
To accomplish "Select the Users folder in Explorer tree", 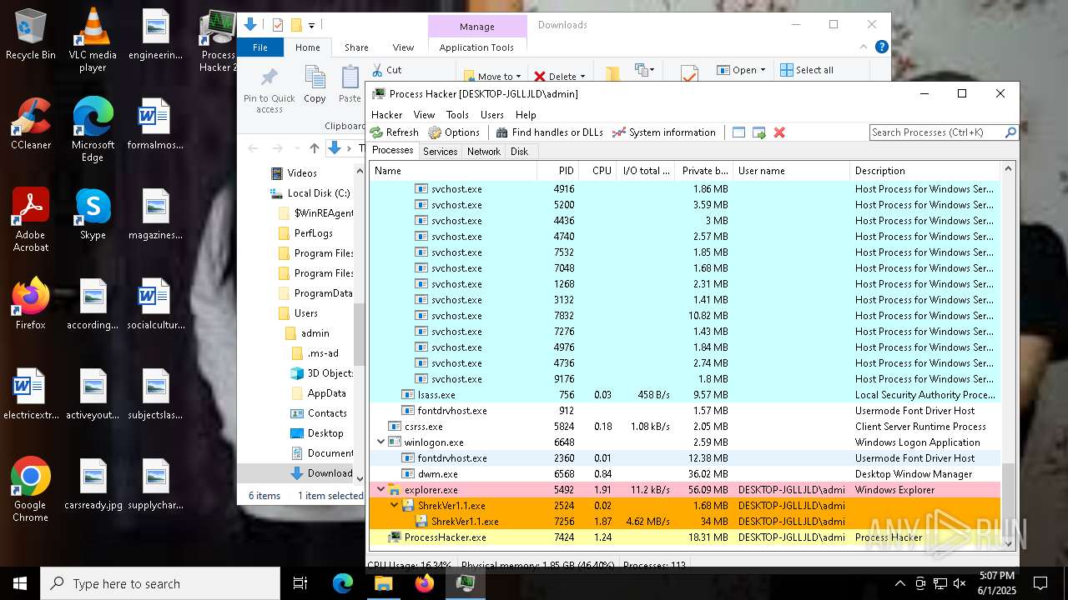I will pos(305,313).
